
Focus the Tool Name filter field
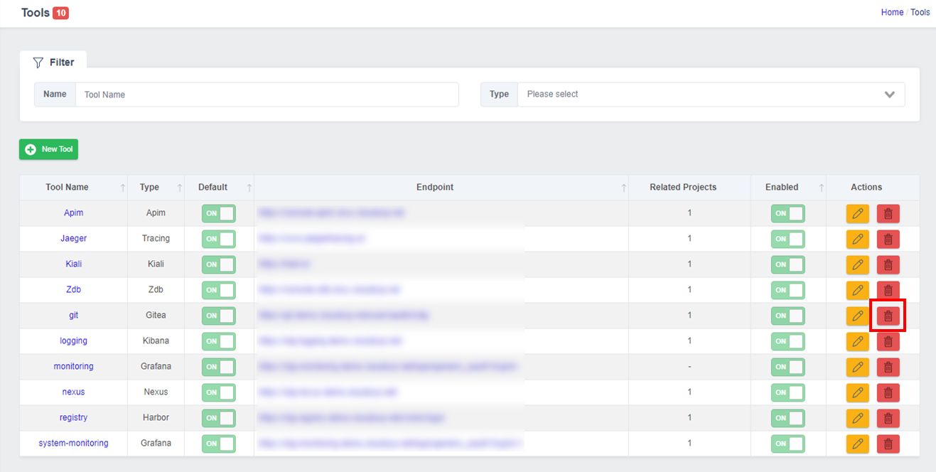click(x=267, y=95)
